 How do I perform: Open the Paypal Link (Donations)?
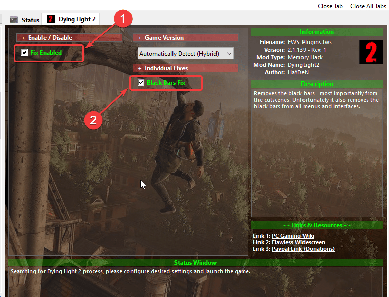[303, 249]
